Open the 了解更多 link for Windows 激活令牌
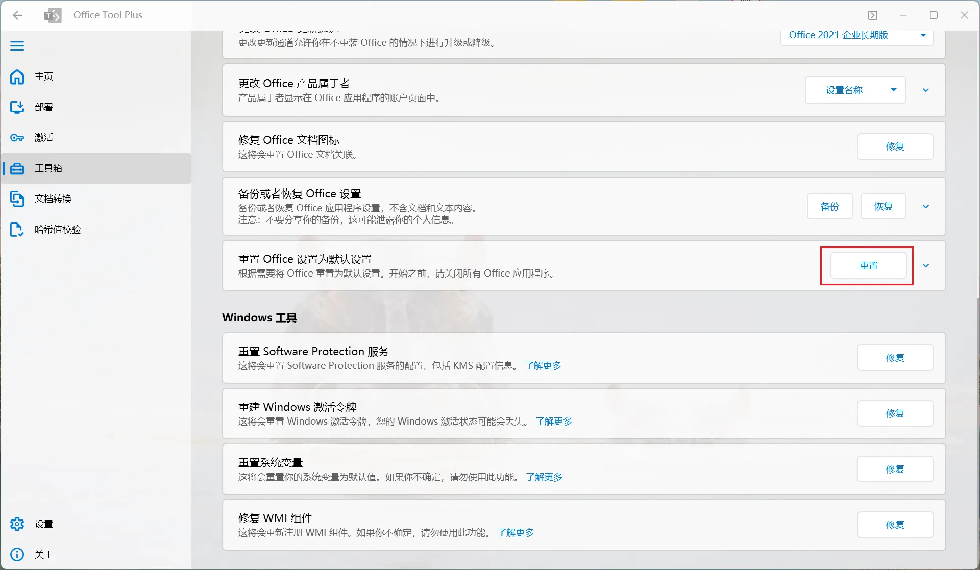This screenshot has height=570, width=980. tap(554, 422)
